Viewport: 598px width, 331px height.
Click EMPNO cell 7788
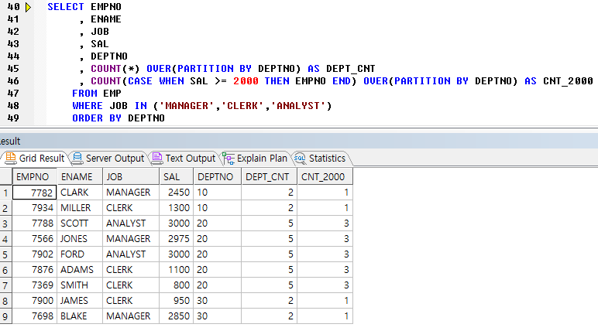[35, 224]
